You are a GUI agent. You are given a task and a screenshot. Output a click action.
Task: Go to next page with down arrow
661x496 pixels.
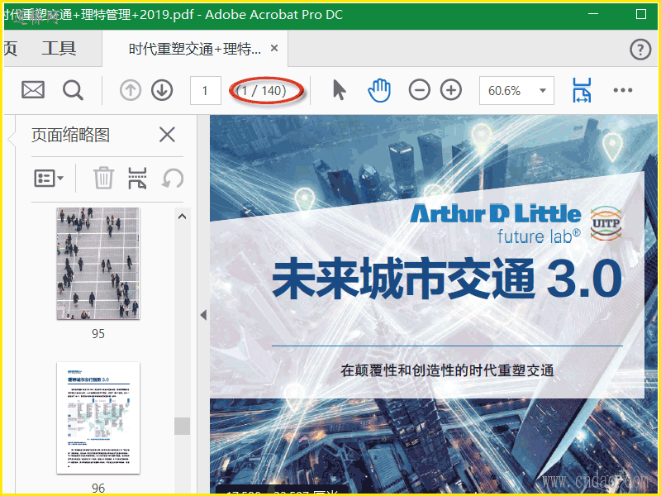(x=162, y=90)
